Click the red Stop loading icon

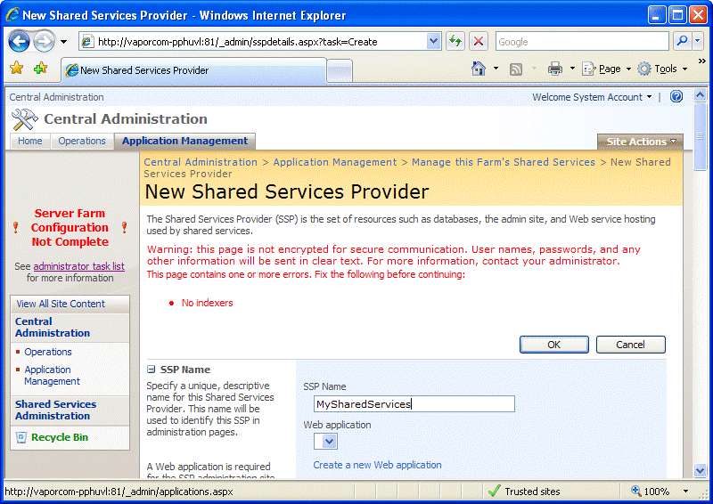(479, 42)
